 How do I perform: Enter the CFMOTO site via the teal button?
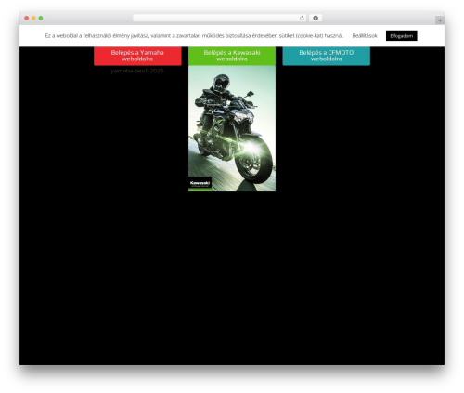[327, 56]
